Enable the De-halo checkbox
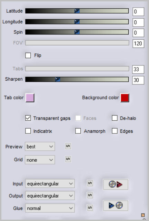 click(x=115, y=118)
